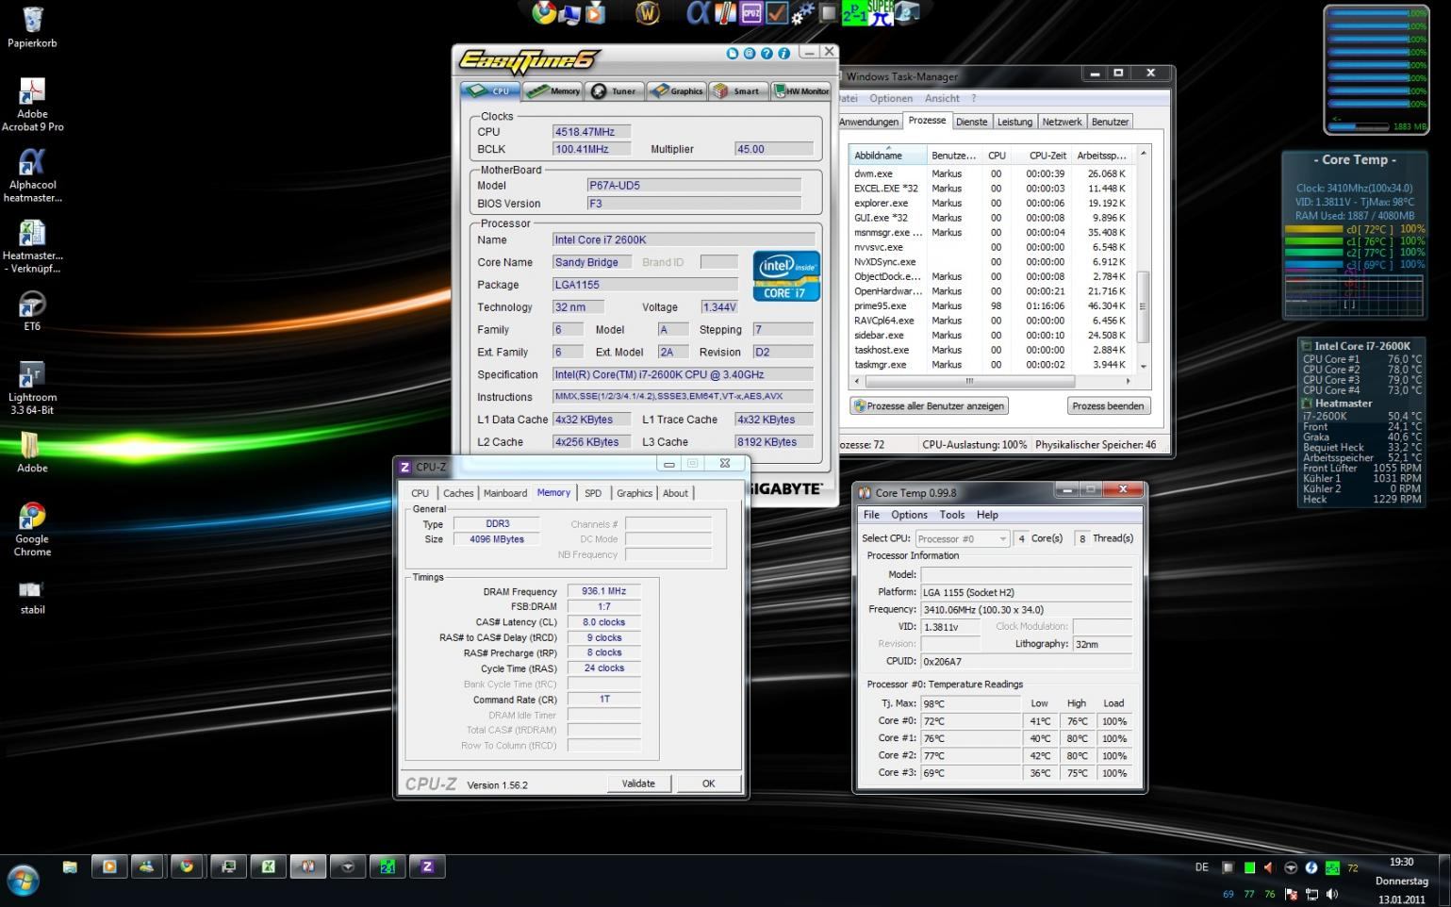Click Task Manager horizontal scrollbar thumb

968,381
